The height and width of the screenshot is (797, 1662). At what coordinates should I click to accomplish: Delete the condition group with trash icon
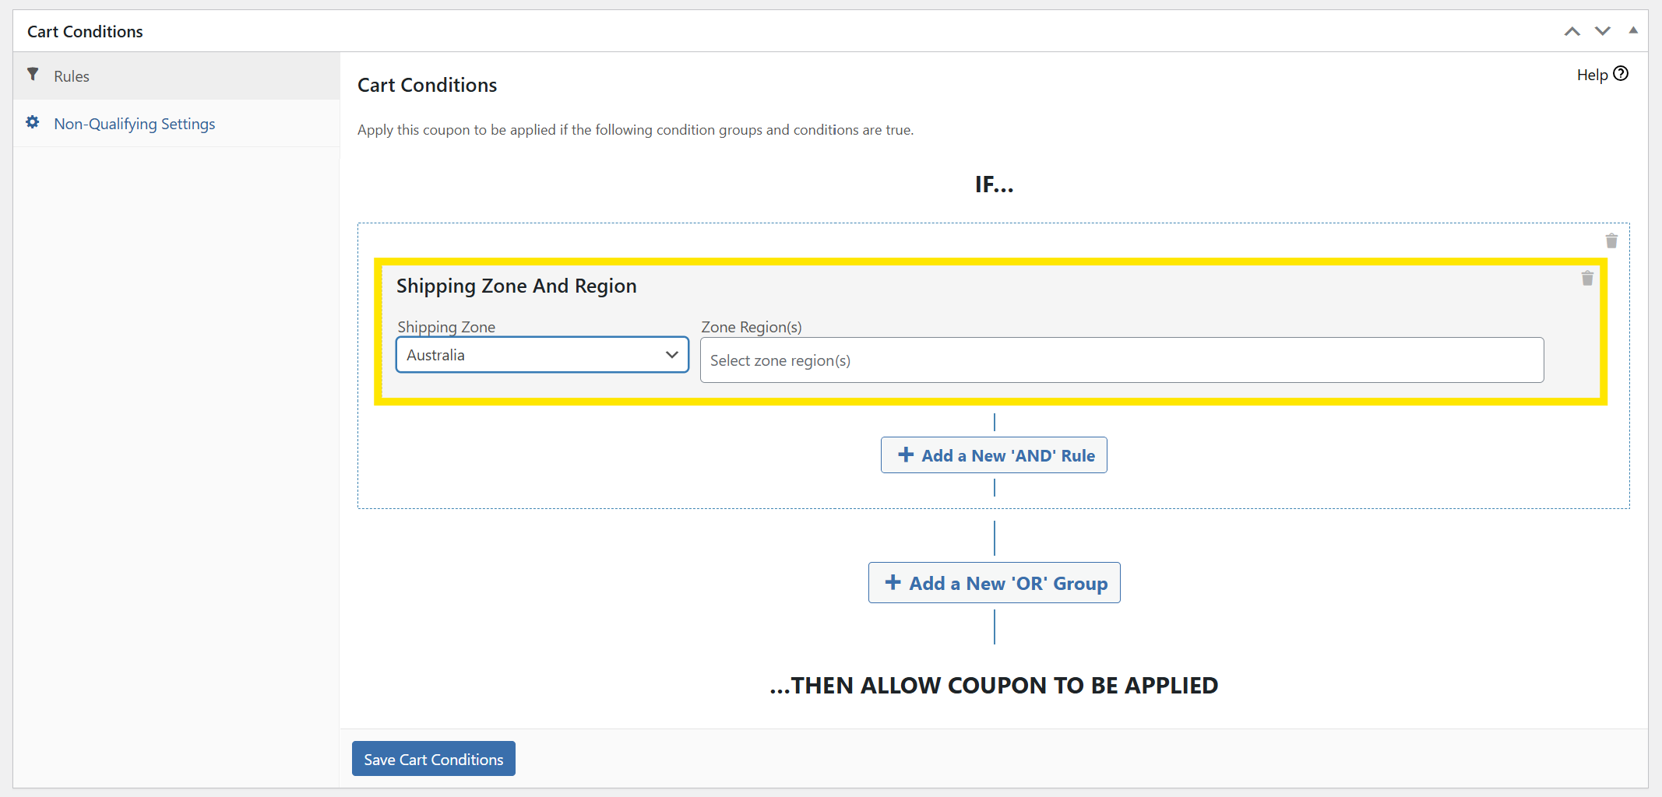coord(1611,241)
